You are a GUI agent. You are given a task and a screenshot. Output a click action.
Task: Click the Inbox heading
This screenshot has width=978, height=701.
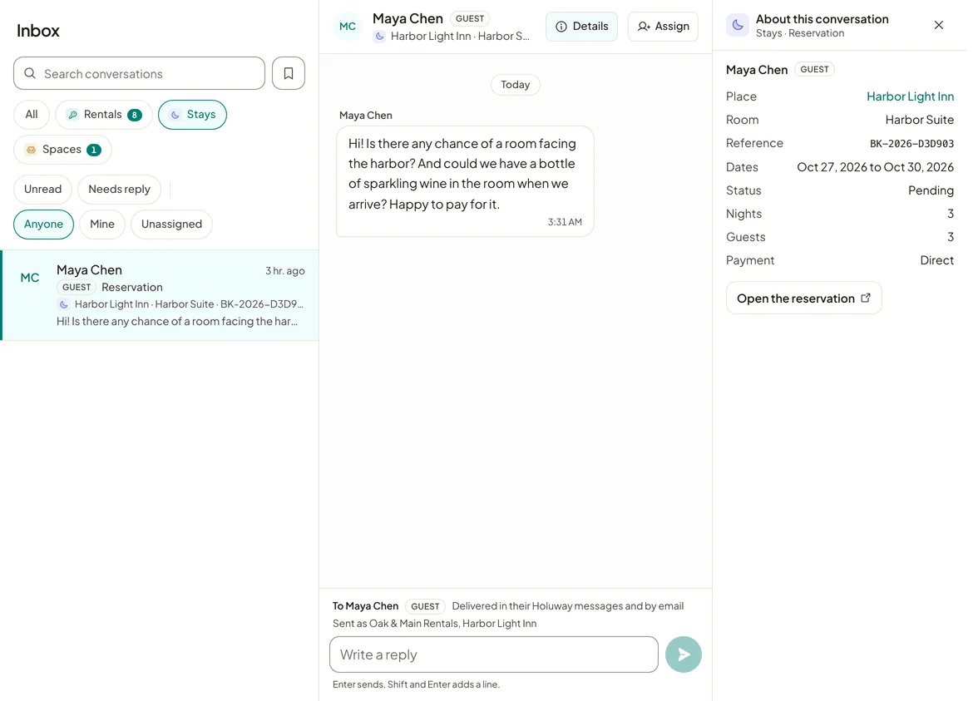38,31
